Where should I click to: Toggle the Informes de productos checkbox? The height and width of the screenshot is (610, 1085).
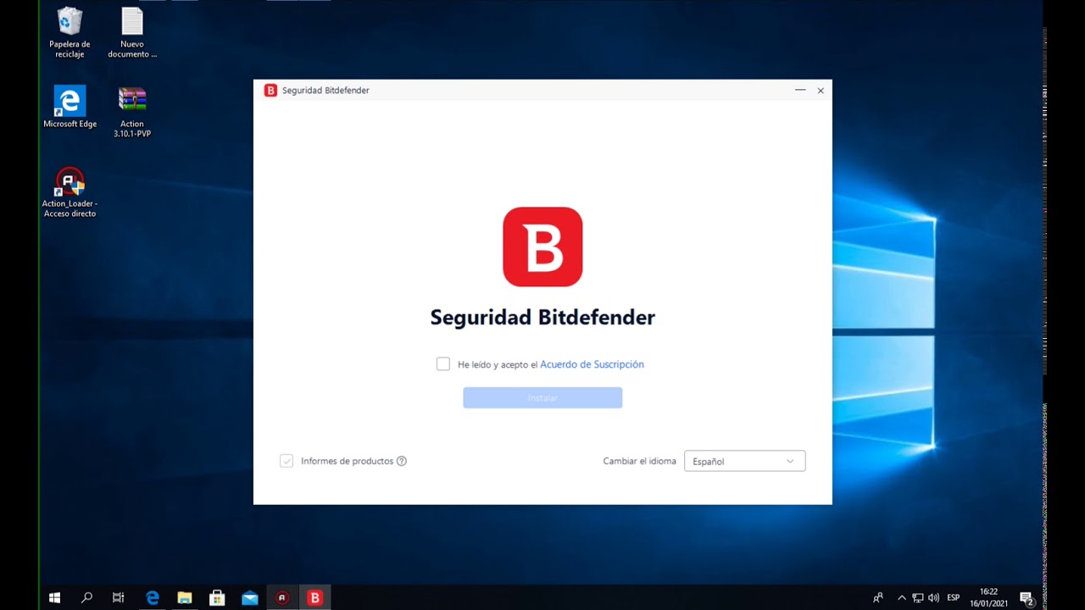tap(287, 461)
